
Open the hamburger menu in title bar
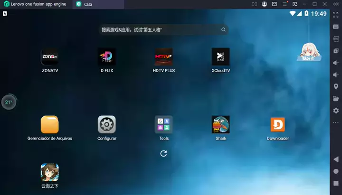click(x=285, y=4)
